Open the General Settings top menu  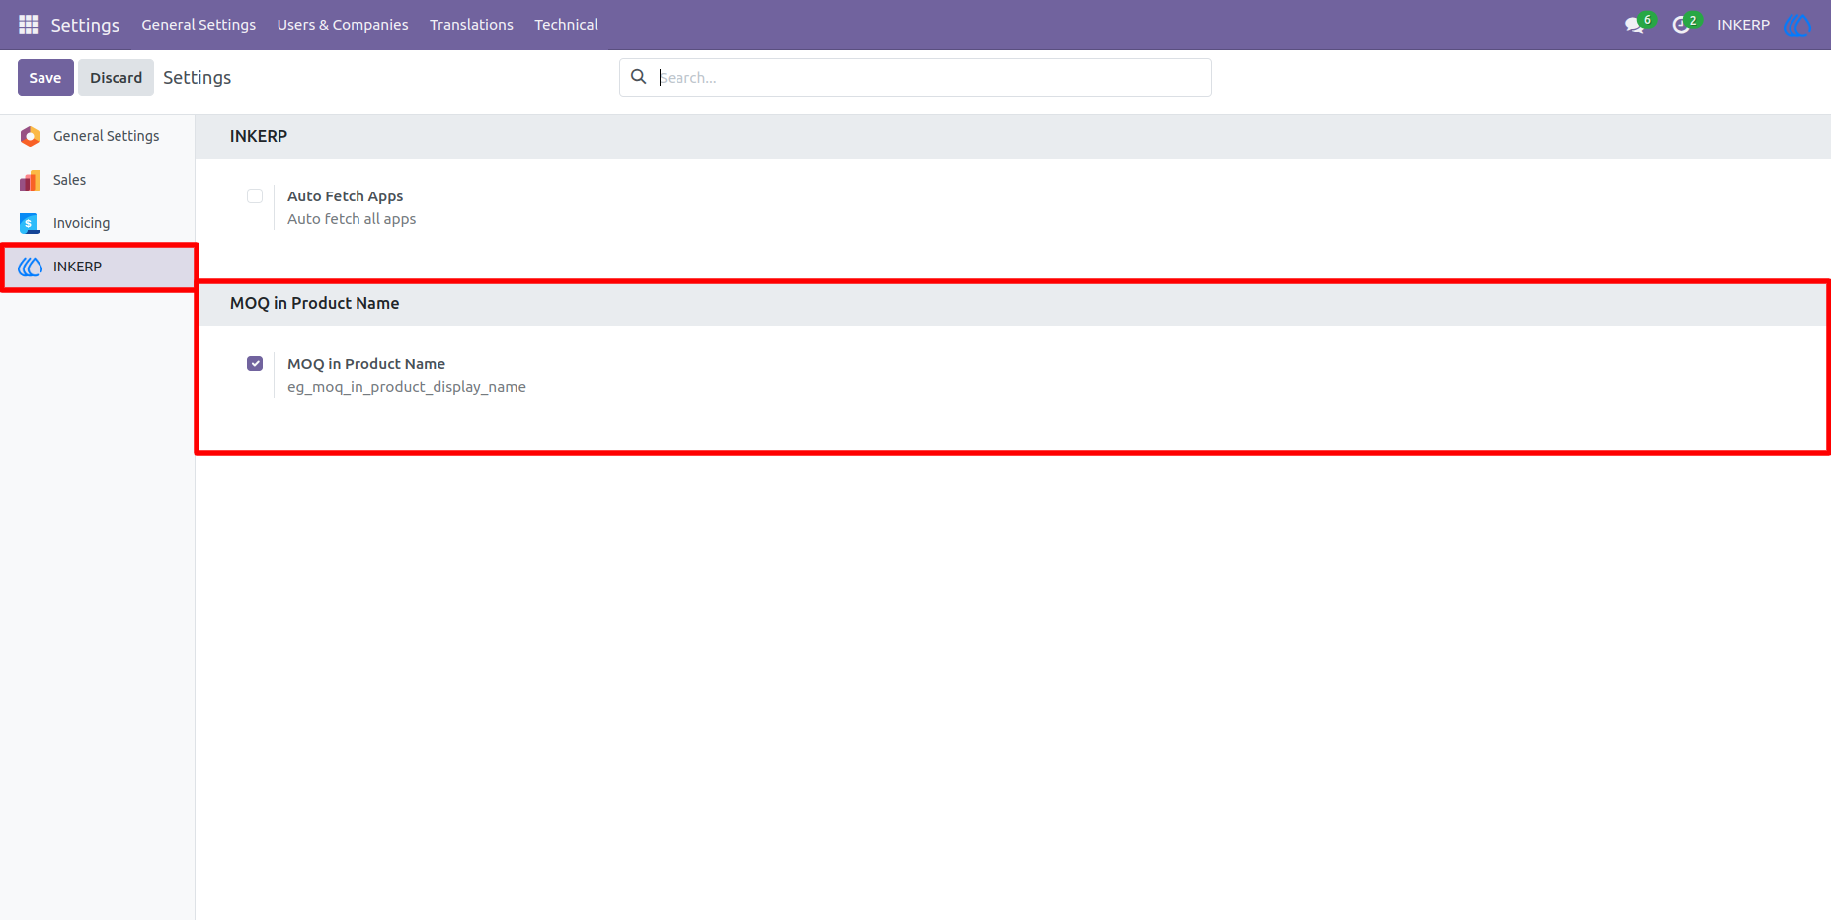tap(199, 25)
